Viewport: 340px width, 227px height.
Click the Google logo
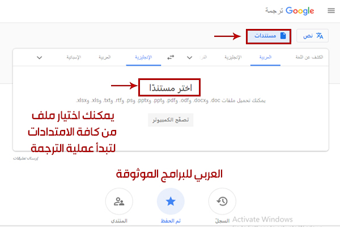[300, 10]
